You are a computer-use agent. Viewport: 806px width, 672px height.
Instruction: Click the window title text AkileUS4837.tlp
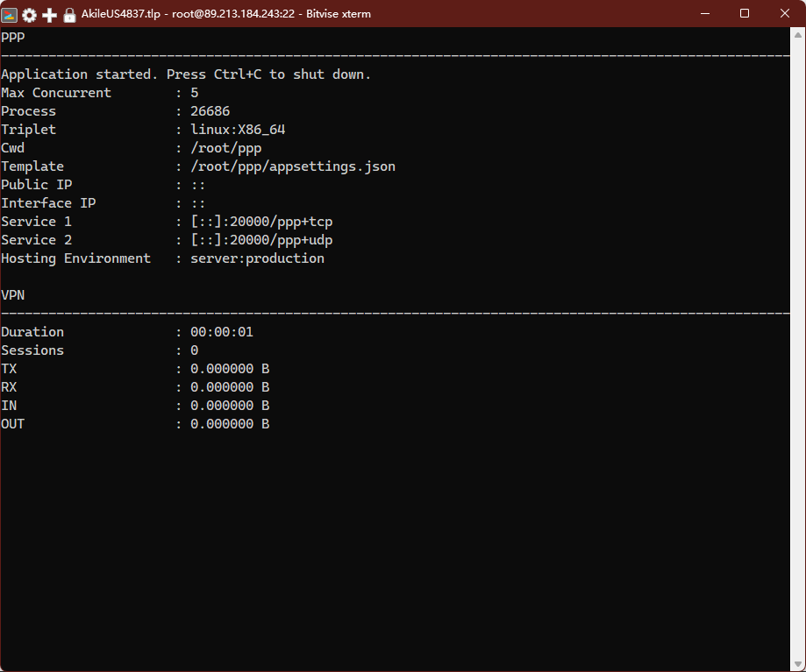pyautogui.click(x=120, y=14)
